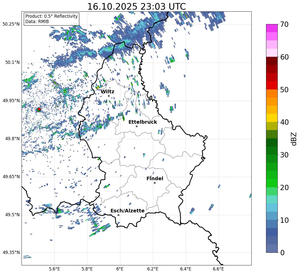Click the dBZ colorbar axis label
The width and height of the screenshot is (300, 274).
pos(294,139)
